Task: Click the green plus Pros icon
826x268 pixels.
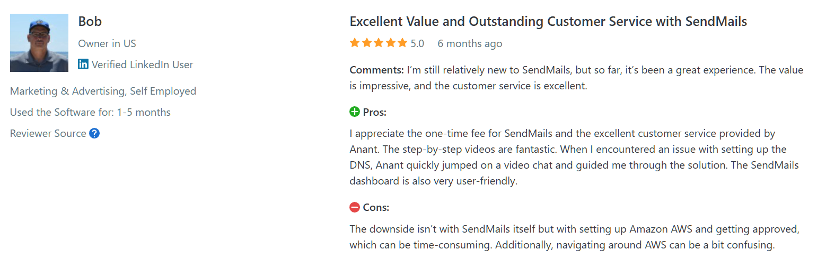Action: point(355,112)
